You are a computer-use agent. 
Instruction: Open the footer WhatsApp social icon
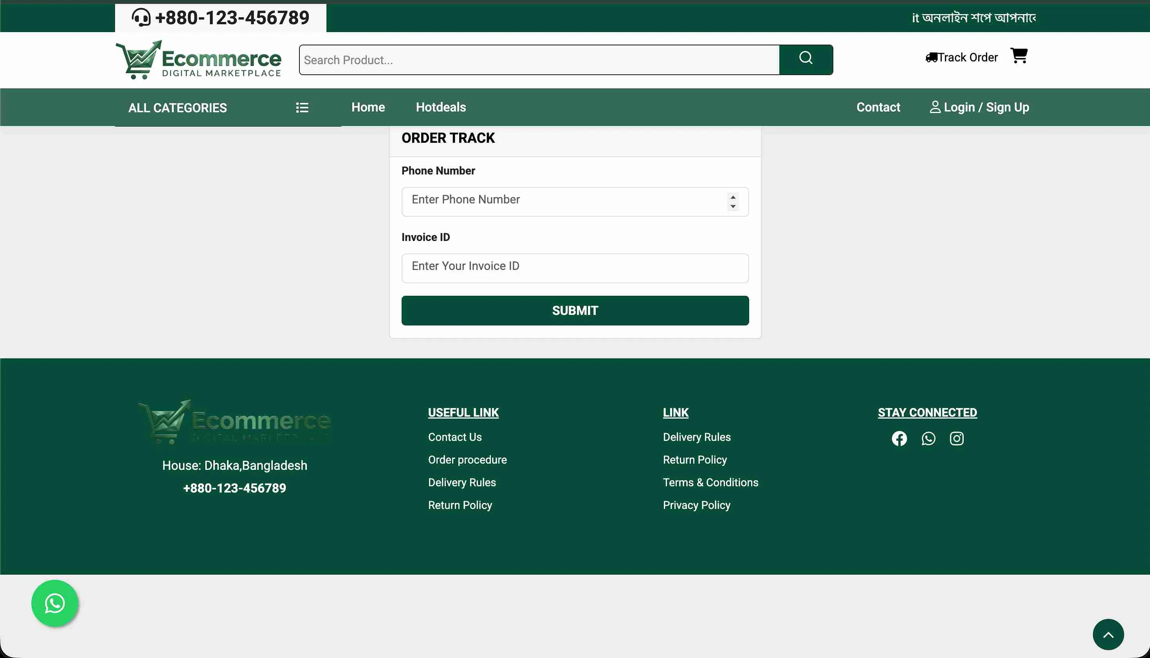tap(928, 439)
